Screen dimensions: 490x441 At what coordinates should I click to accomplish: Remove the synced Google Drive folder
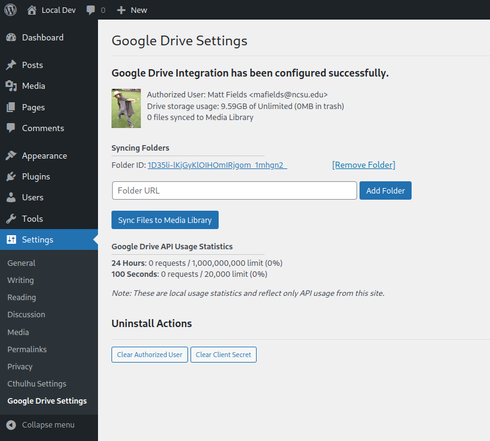tap(363, 165)
